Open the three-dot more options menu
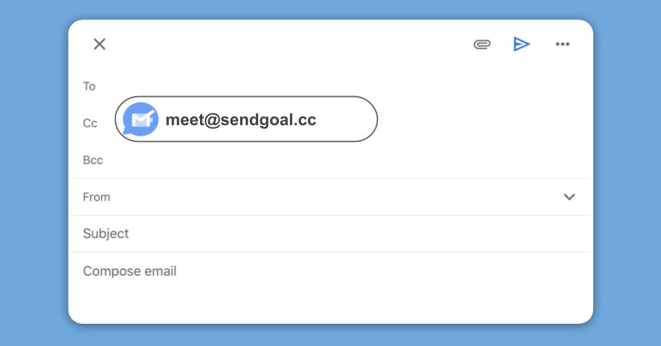 (x=563, y=44)
